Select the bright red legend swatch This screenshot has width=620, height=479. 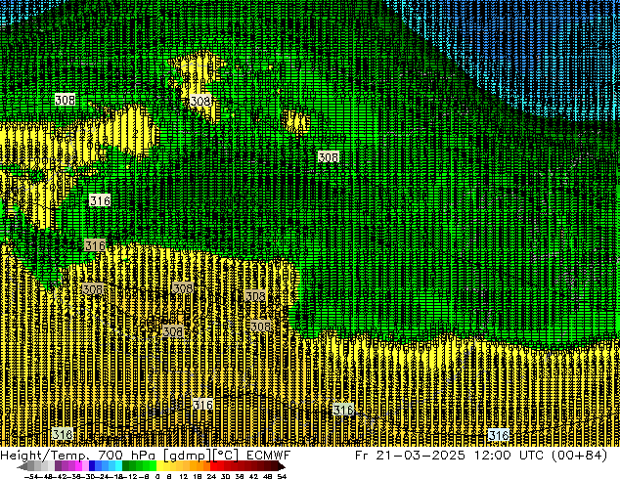coord(213,466)
